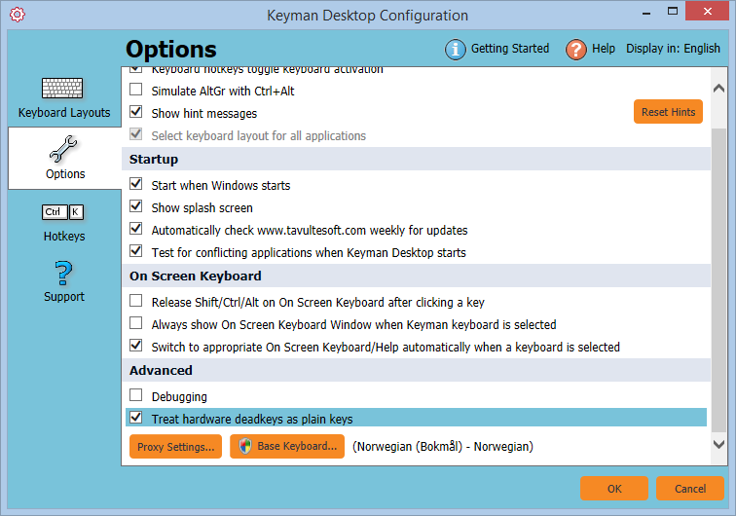Screen dimensions: 736x516
Task: Click the Startup section header
Action: pyautogui.click(x=416, y=159)
